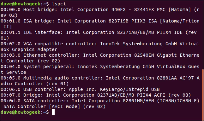Click the 'lspci' command text
Image resolution: width=204 pixels, height=121 pixels.
tap(59, 4)
